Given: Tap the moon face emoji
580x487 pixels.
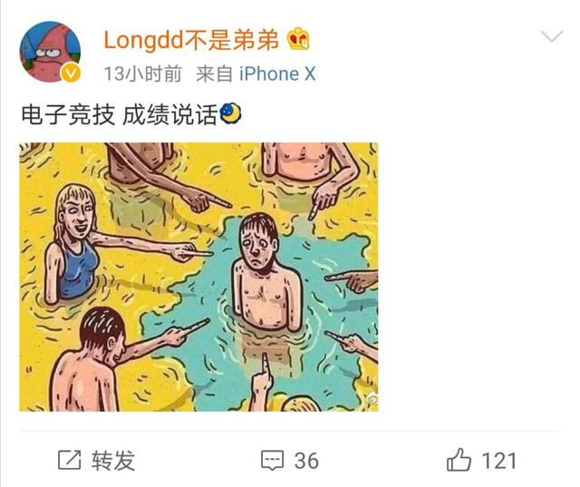Looking at the screenshot, I should click(x=230, y=113).
